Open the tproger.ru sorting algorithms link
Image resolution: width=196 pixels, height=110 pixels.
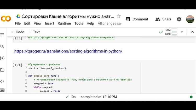[x=68, y=51]
